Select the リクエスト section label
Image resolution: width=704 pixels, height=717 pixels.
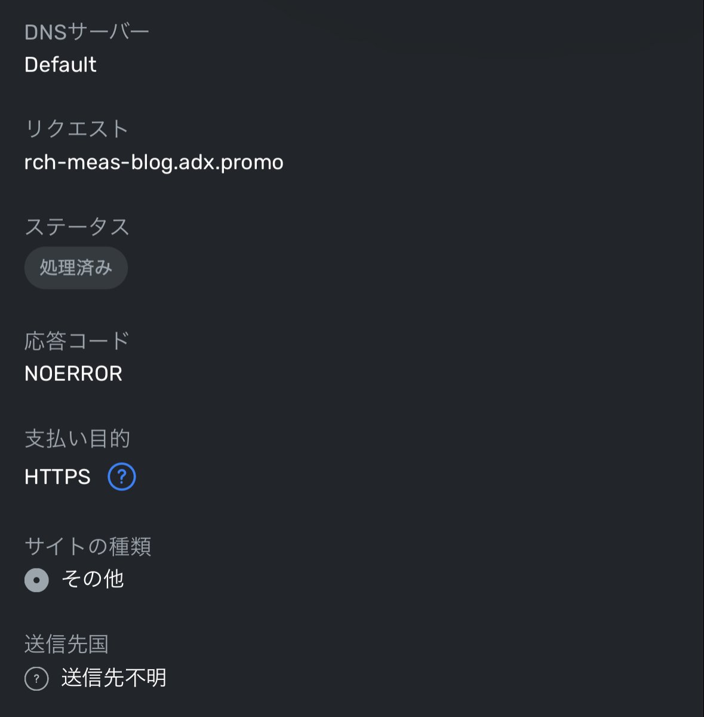tap(76, 129)
